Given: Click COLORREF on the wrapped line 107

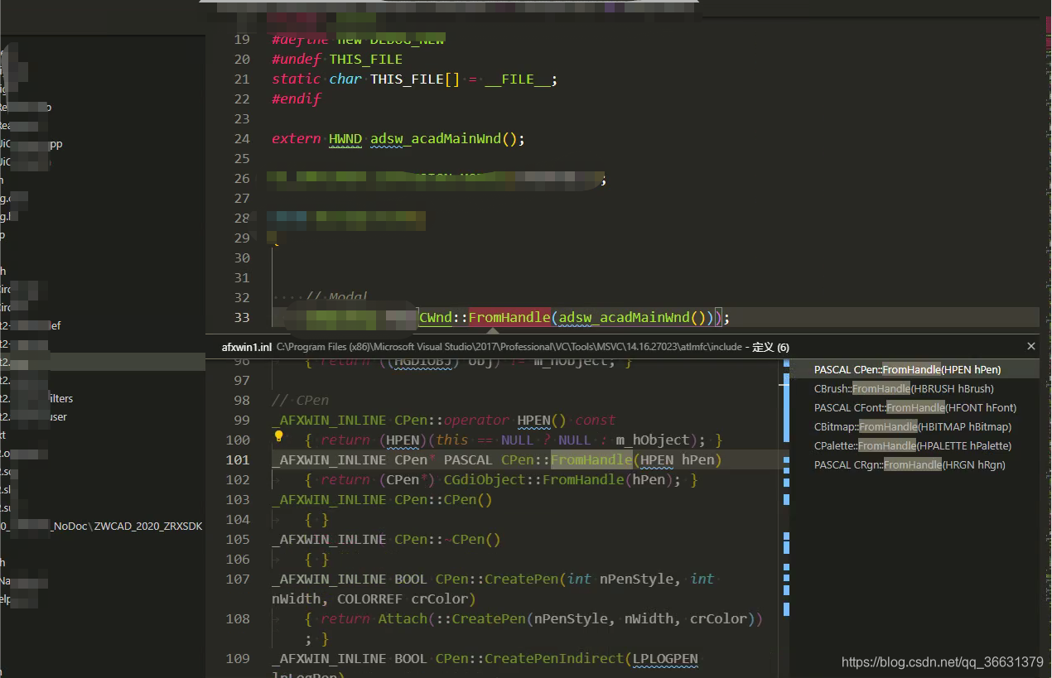Looking at the screenshot, I should tap(370, 599).
